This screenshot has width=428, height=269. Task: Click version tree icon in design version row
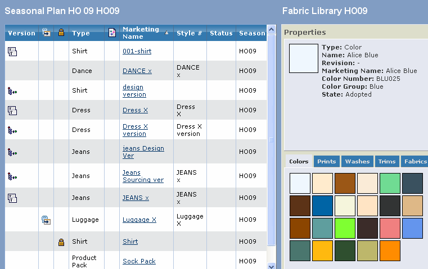pos(12,91)
